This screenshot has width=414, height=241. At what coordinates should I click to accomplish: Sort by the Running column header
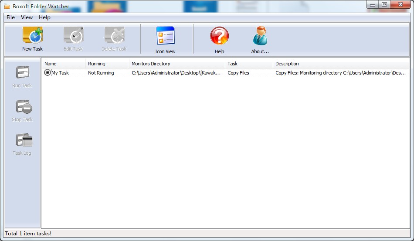pos(108,64)
